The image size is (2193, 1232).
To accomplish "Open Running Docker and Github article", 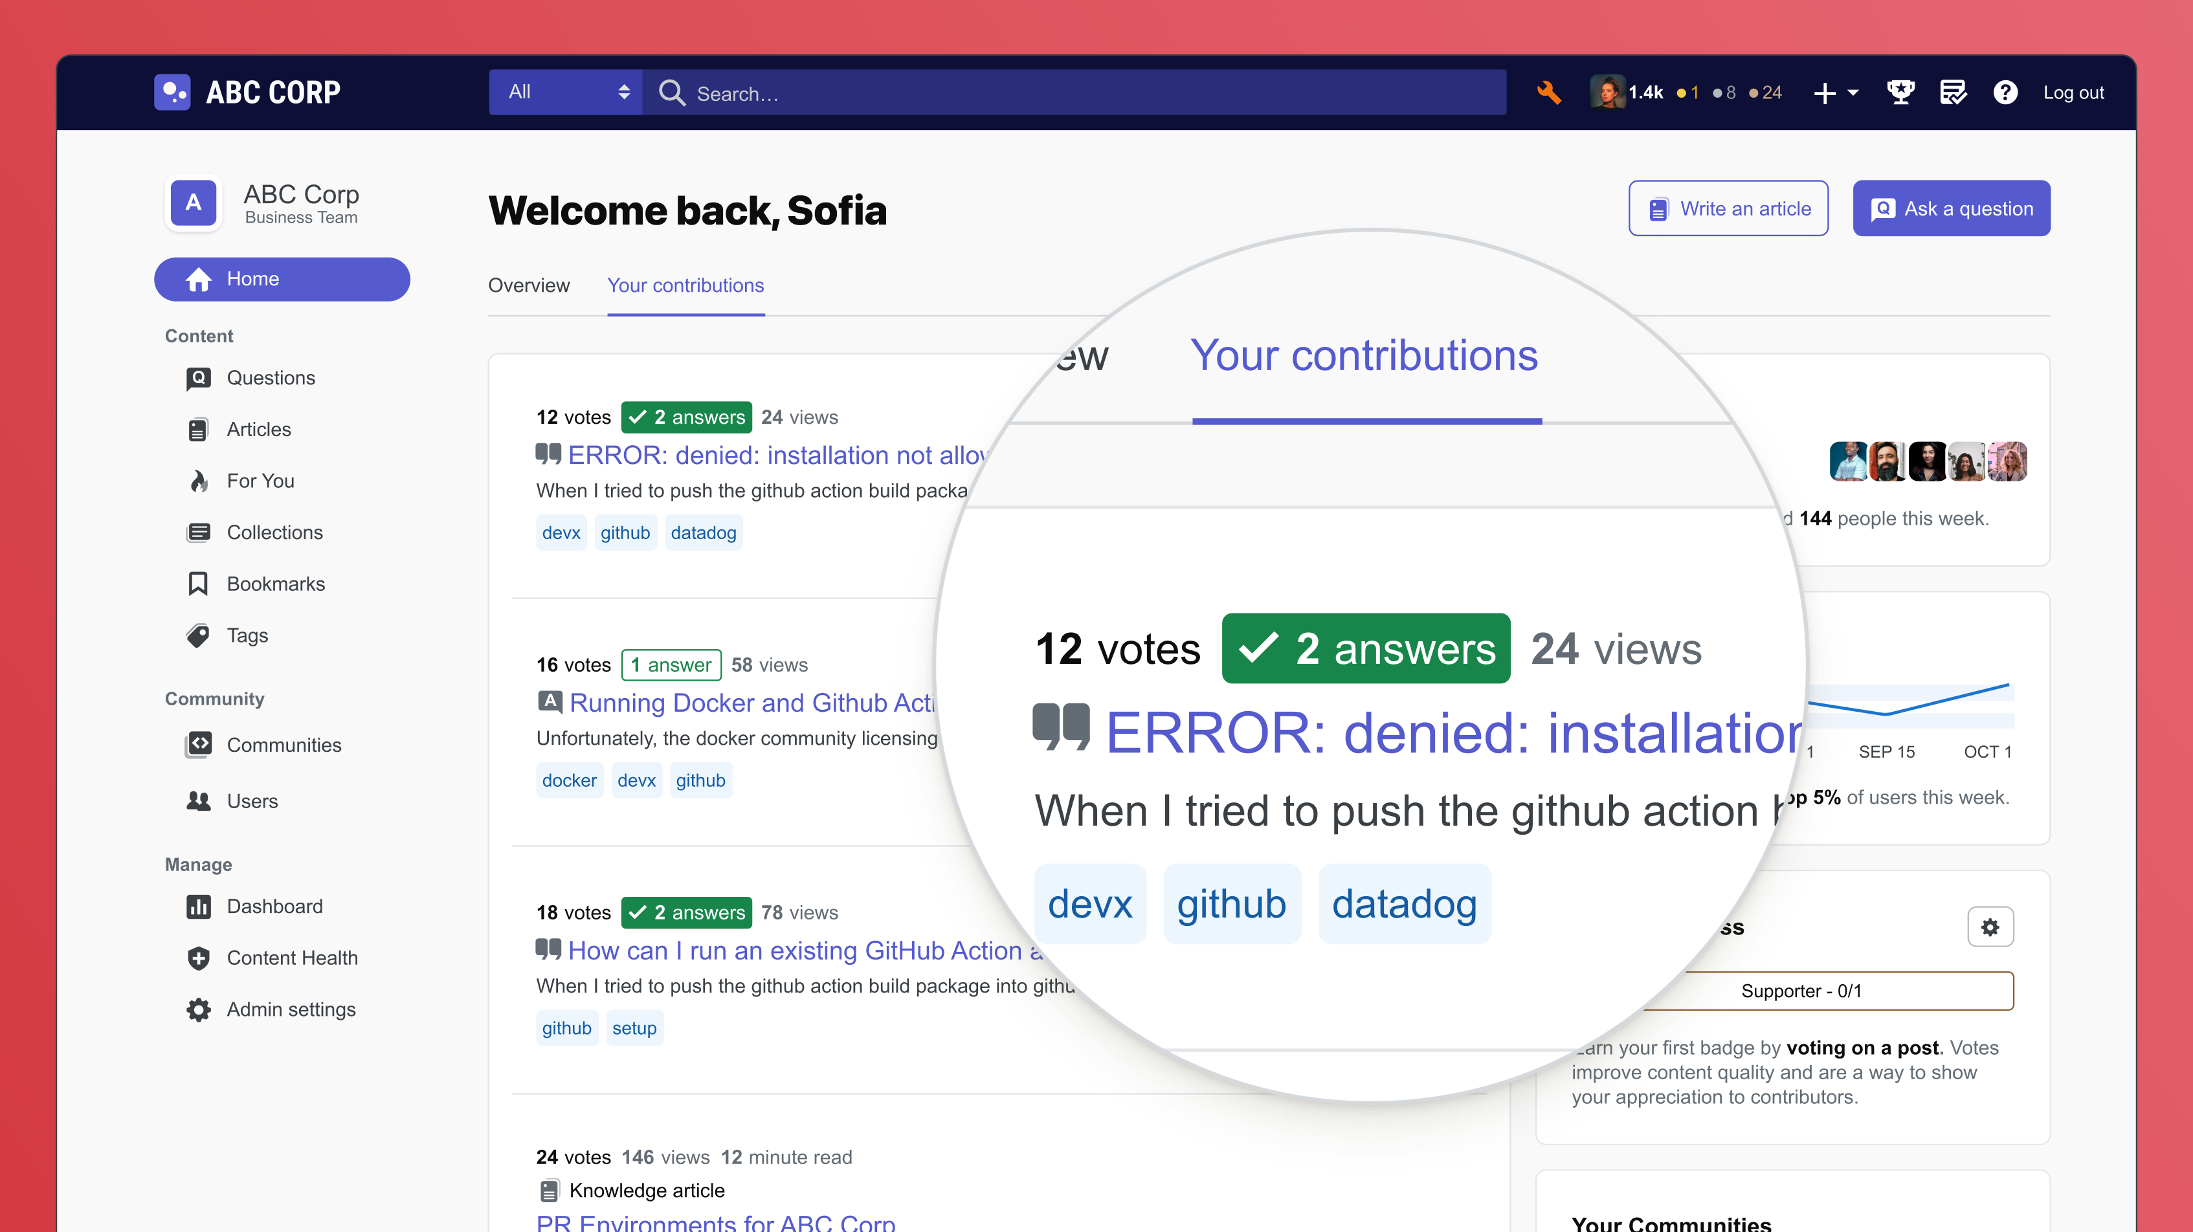I will 753,703.
